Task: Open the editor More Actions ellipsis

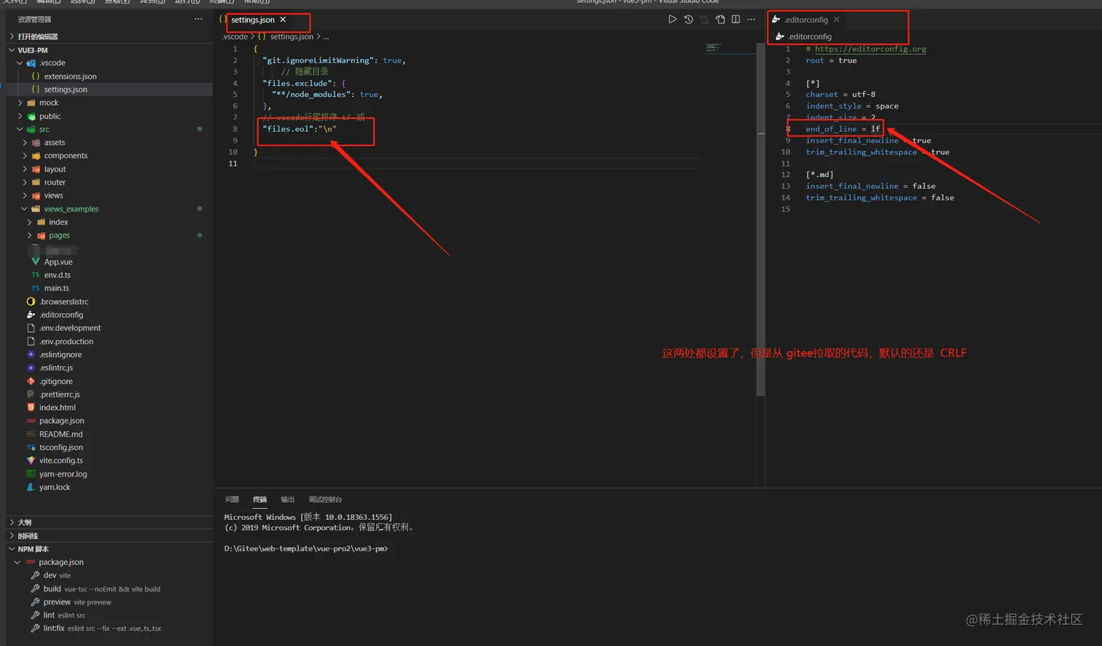Action: pyautogui.click(x=751, y=20)
